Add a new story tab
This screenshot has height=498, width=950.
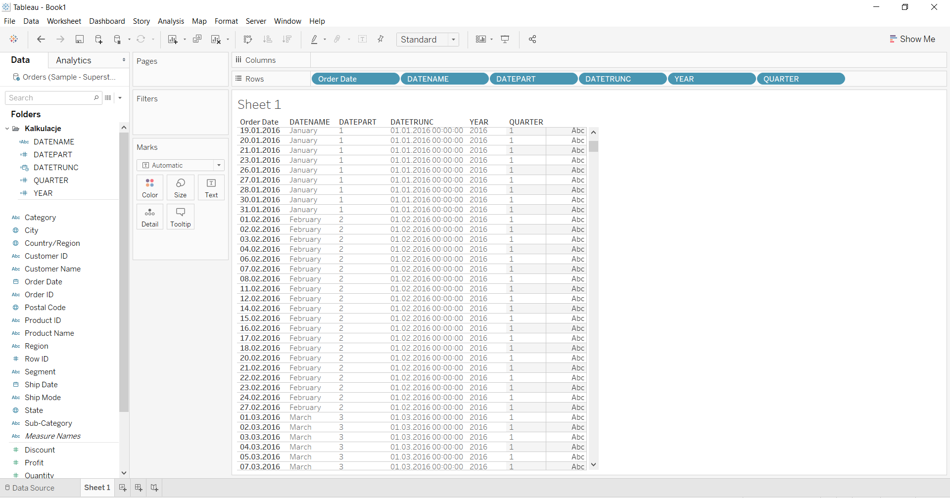pyautogui.click(x=154, y=488)
